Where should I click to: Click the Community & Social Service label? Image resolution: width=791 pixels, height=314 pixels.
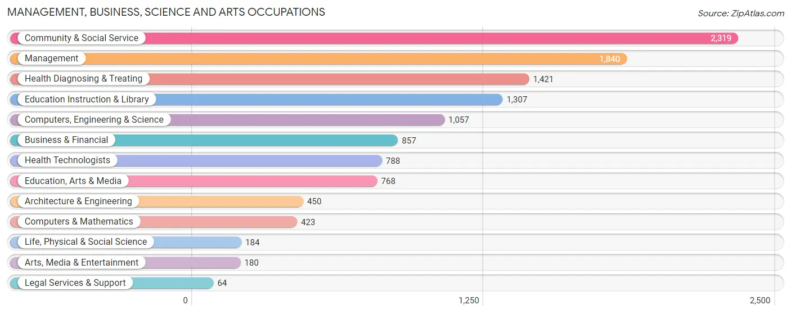pyautogui.click(x=82, y=38)
